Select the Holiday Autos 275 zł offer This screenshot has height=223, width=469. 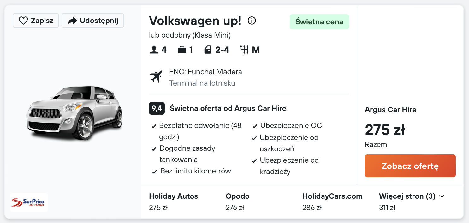coord(173,202)
